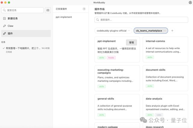The image size is (193, 128).
Task: Click the user profile icon in title bar
Action: click(x=190, y=3)
